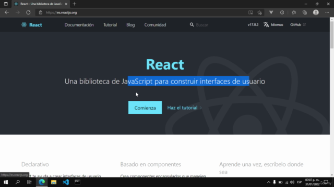Open the Comunidad nav link
Image resolution: width=334 pixels, height=187 pixels.
(x=155, y=25)
